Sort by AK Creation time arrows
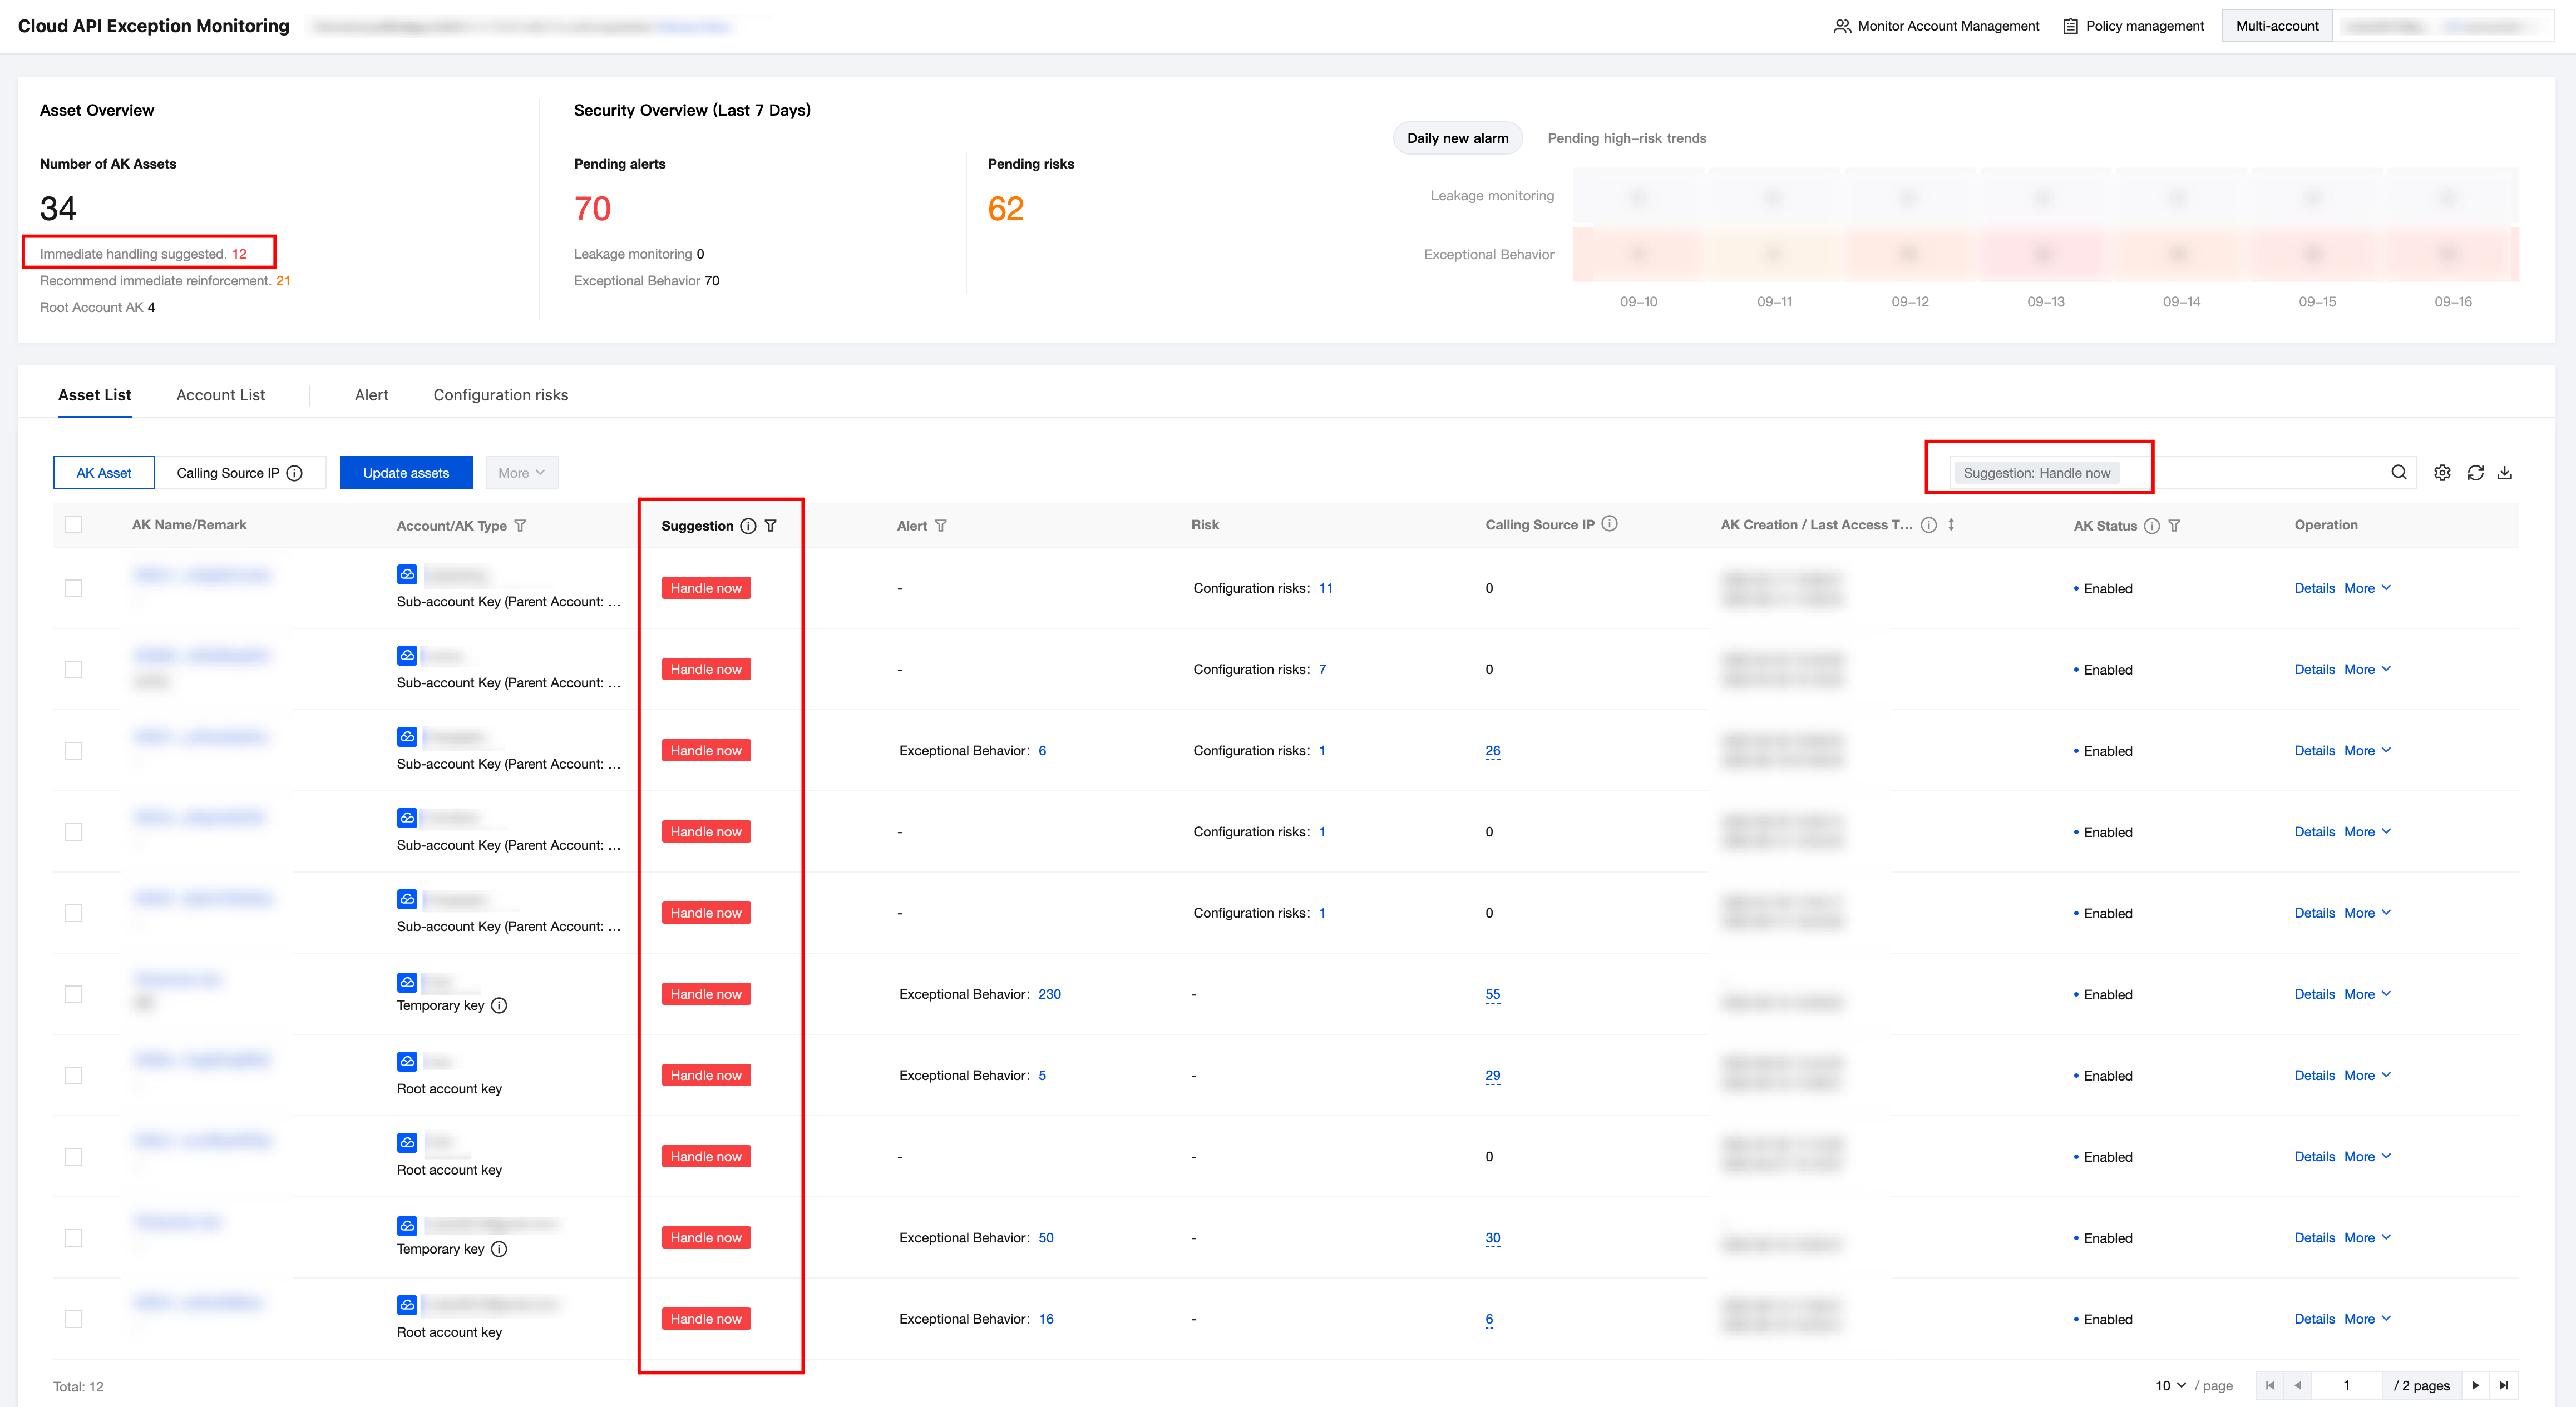Image resolution: width=2576 pixels, height=1407 pixels. pyautogui.click(x=1951, y=524)
